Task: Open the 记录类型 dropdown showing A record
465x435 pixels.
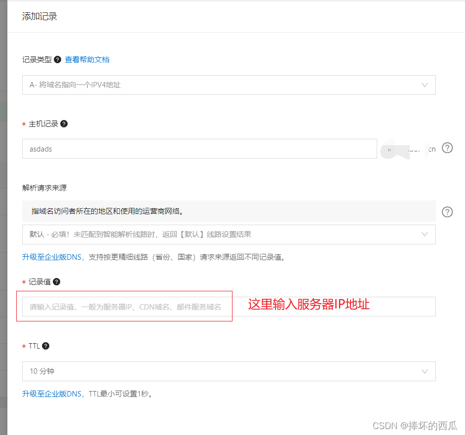Action: (x=229, y=85)
